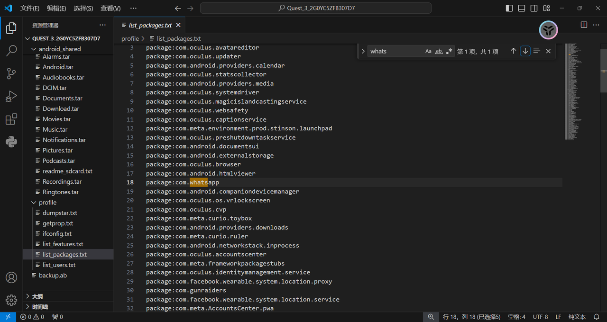Close the find widget
This screenshot has height=322, width=607.
548,51
